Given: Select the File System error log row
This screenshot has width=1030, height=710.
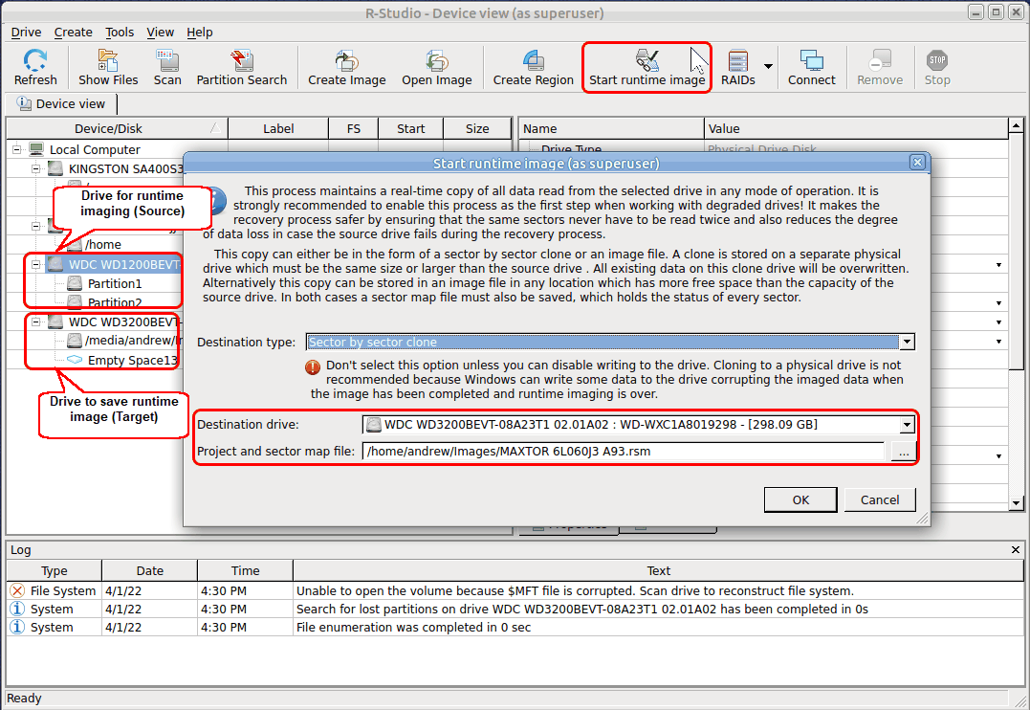Looking at the screenshot, I should click(515, 591).
